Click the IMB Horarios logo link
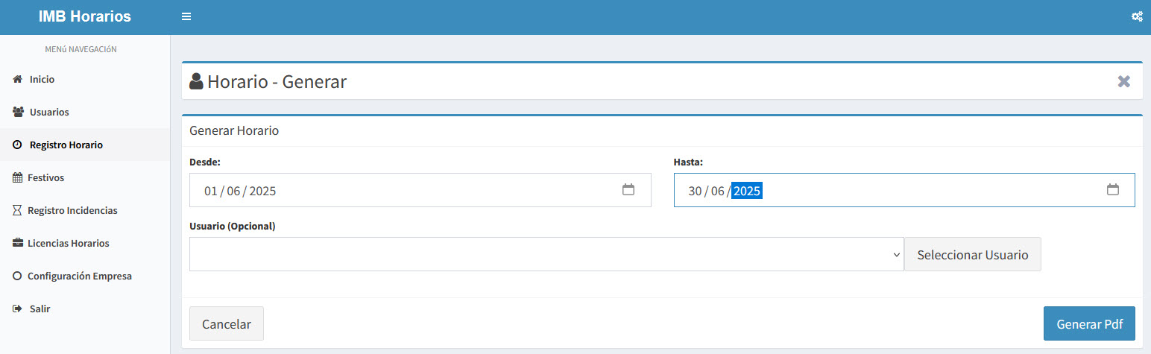 (x=85, y=16)
